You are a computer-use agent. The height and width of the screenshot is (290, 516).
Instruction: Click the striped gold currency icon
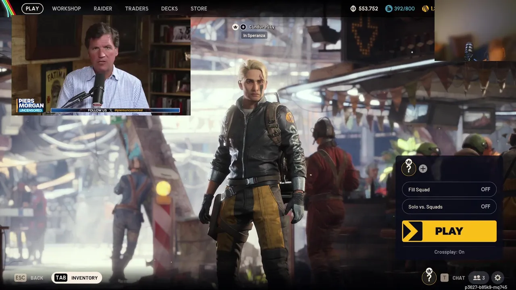point(425,8)
